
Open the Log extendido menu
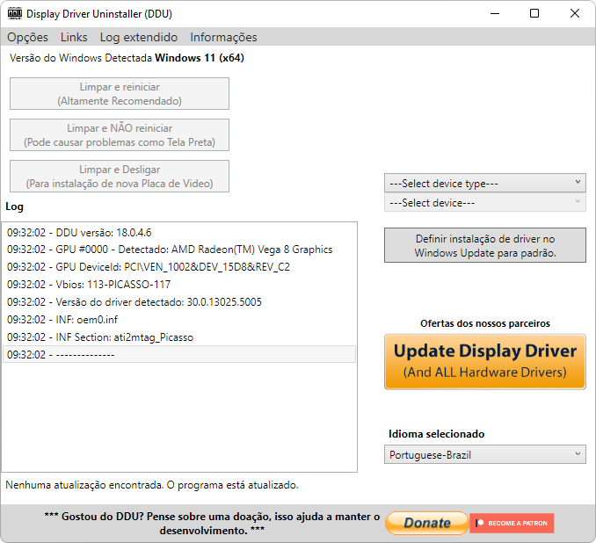pos(138,37)
